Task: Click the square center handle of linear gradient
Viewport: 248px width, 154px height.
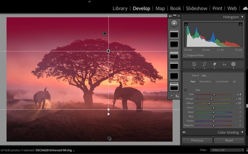Action: pyautogui.click(x=108, y=51)
